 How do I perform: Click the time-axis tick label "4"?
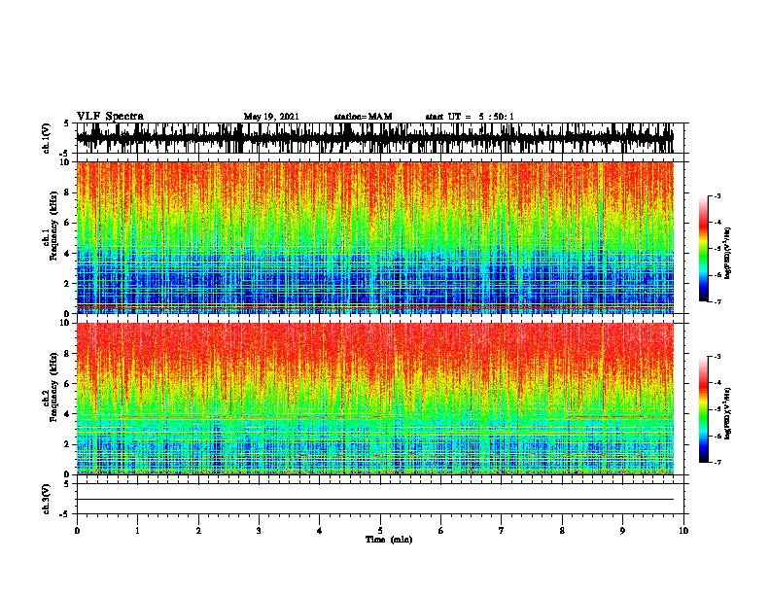[x=320, y=531]
